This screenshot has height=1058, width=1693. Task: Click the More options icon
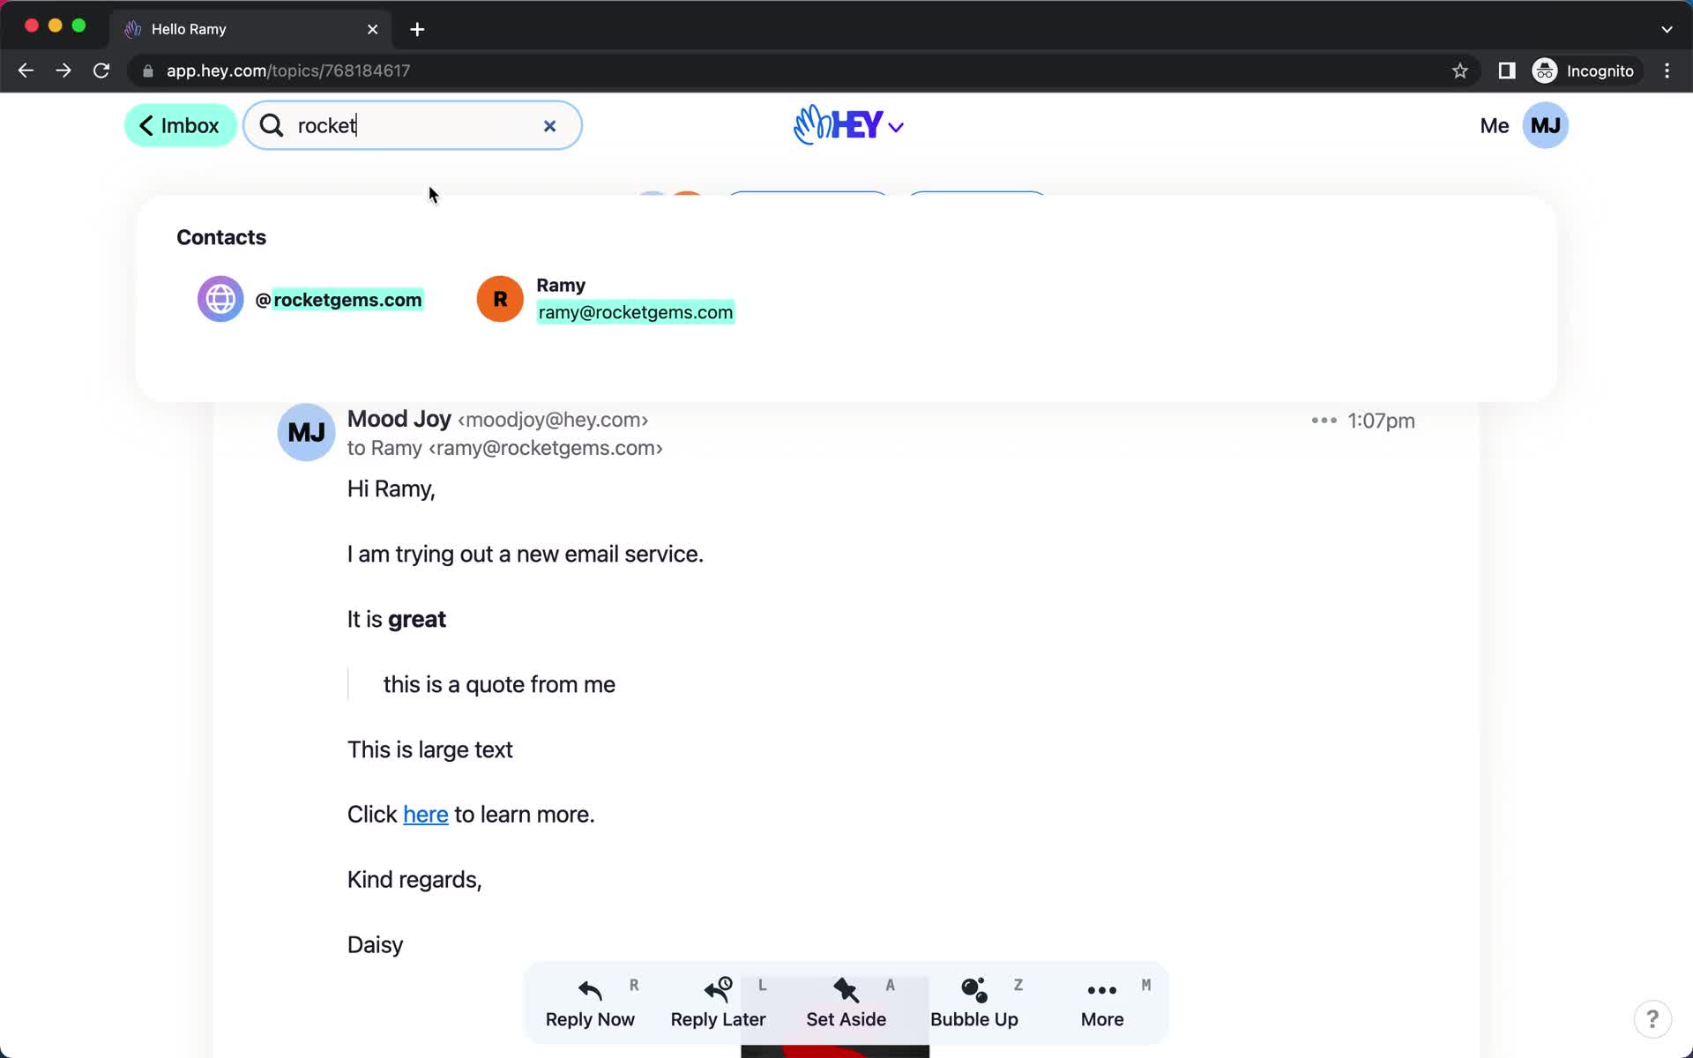click(1321, 420)
